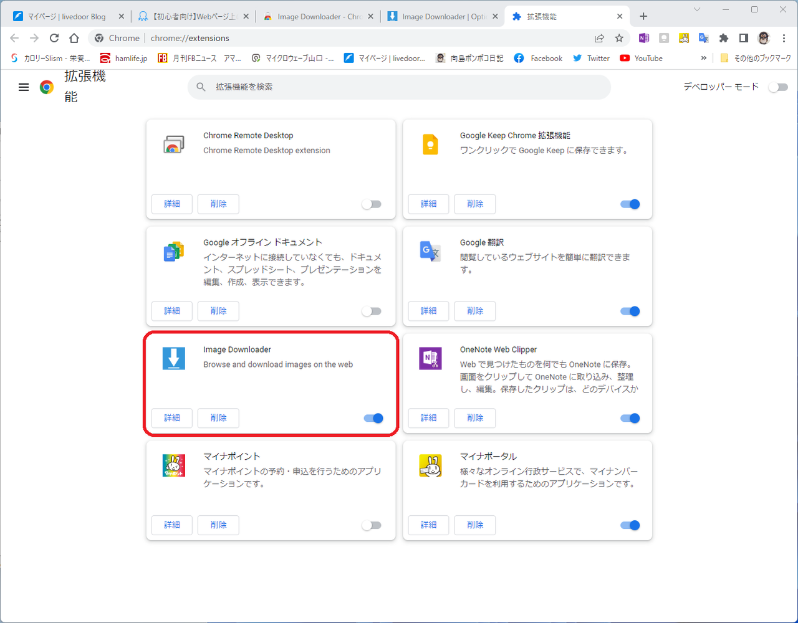This screenshot has width=798, height=623.
Task: Open the hamlife.jp bookmark
Action: [123, 58]
